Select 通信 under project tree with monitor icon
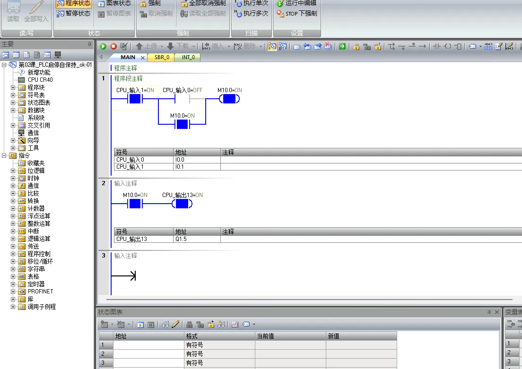 click(x=33, y=133)
